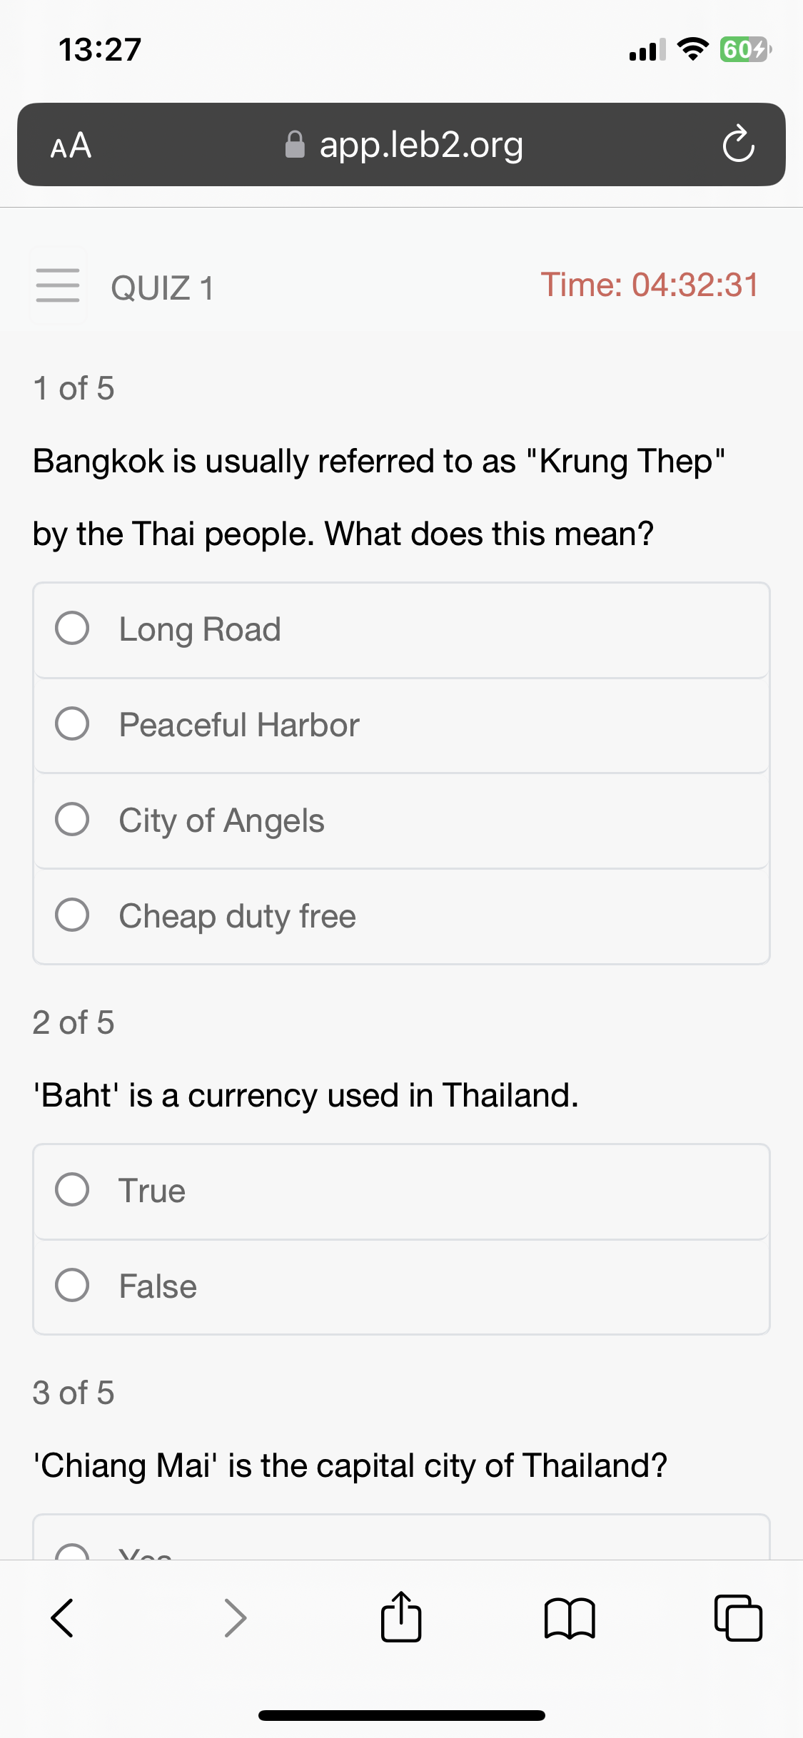Choose the Peaceful Harbor option
Screen dimensions: 803x1738
tap(401, 726)
